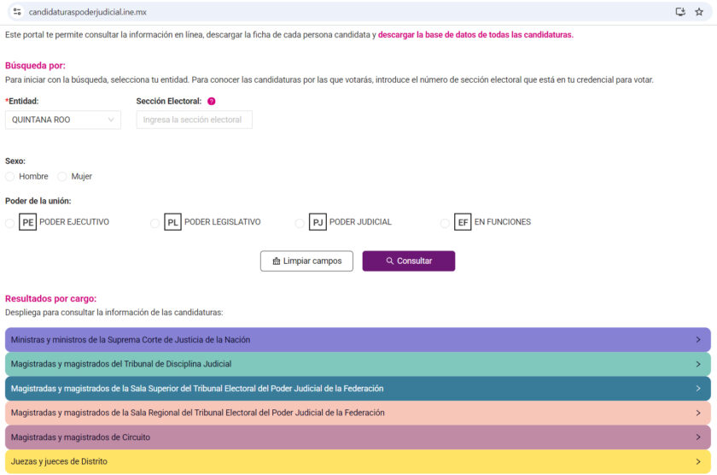Click the PJ Poder Judicial badge icon
Screen dimensions: 717x475
[x=318, y=222]
